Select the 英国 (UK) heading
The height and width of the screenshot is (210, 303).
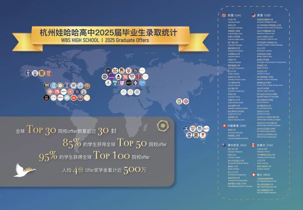tap(235, 16)
